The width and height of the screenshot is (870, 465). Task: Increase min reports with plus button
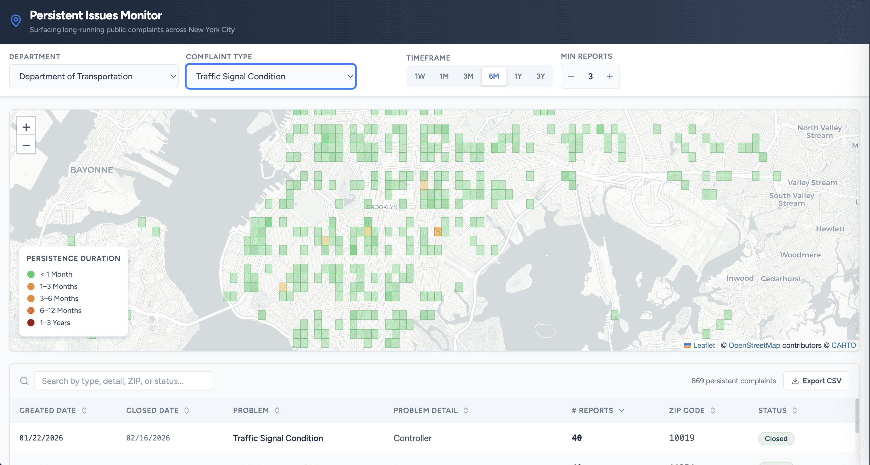(609, 76)
